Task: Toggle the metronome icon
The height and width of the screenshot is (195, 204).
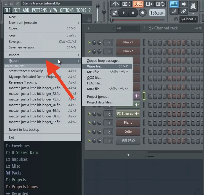Action: point(115,4)
